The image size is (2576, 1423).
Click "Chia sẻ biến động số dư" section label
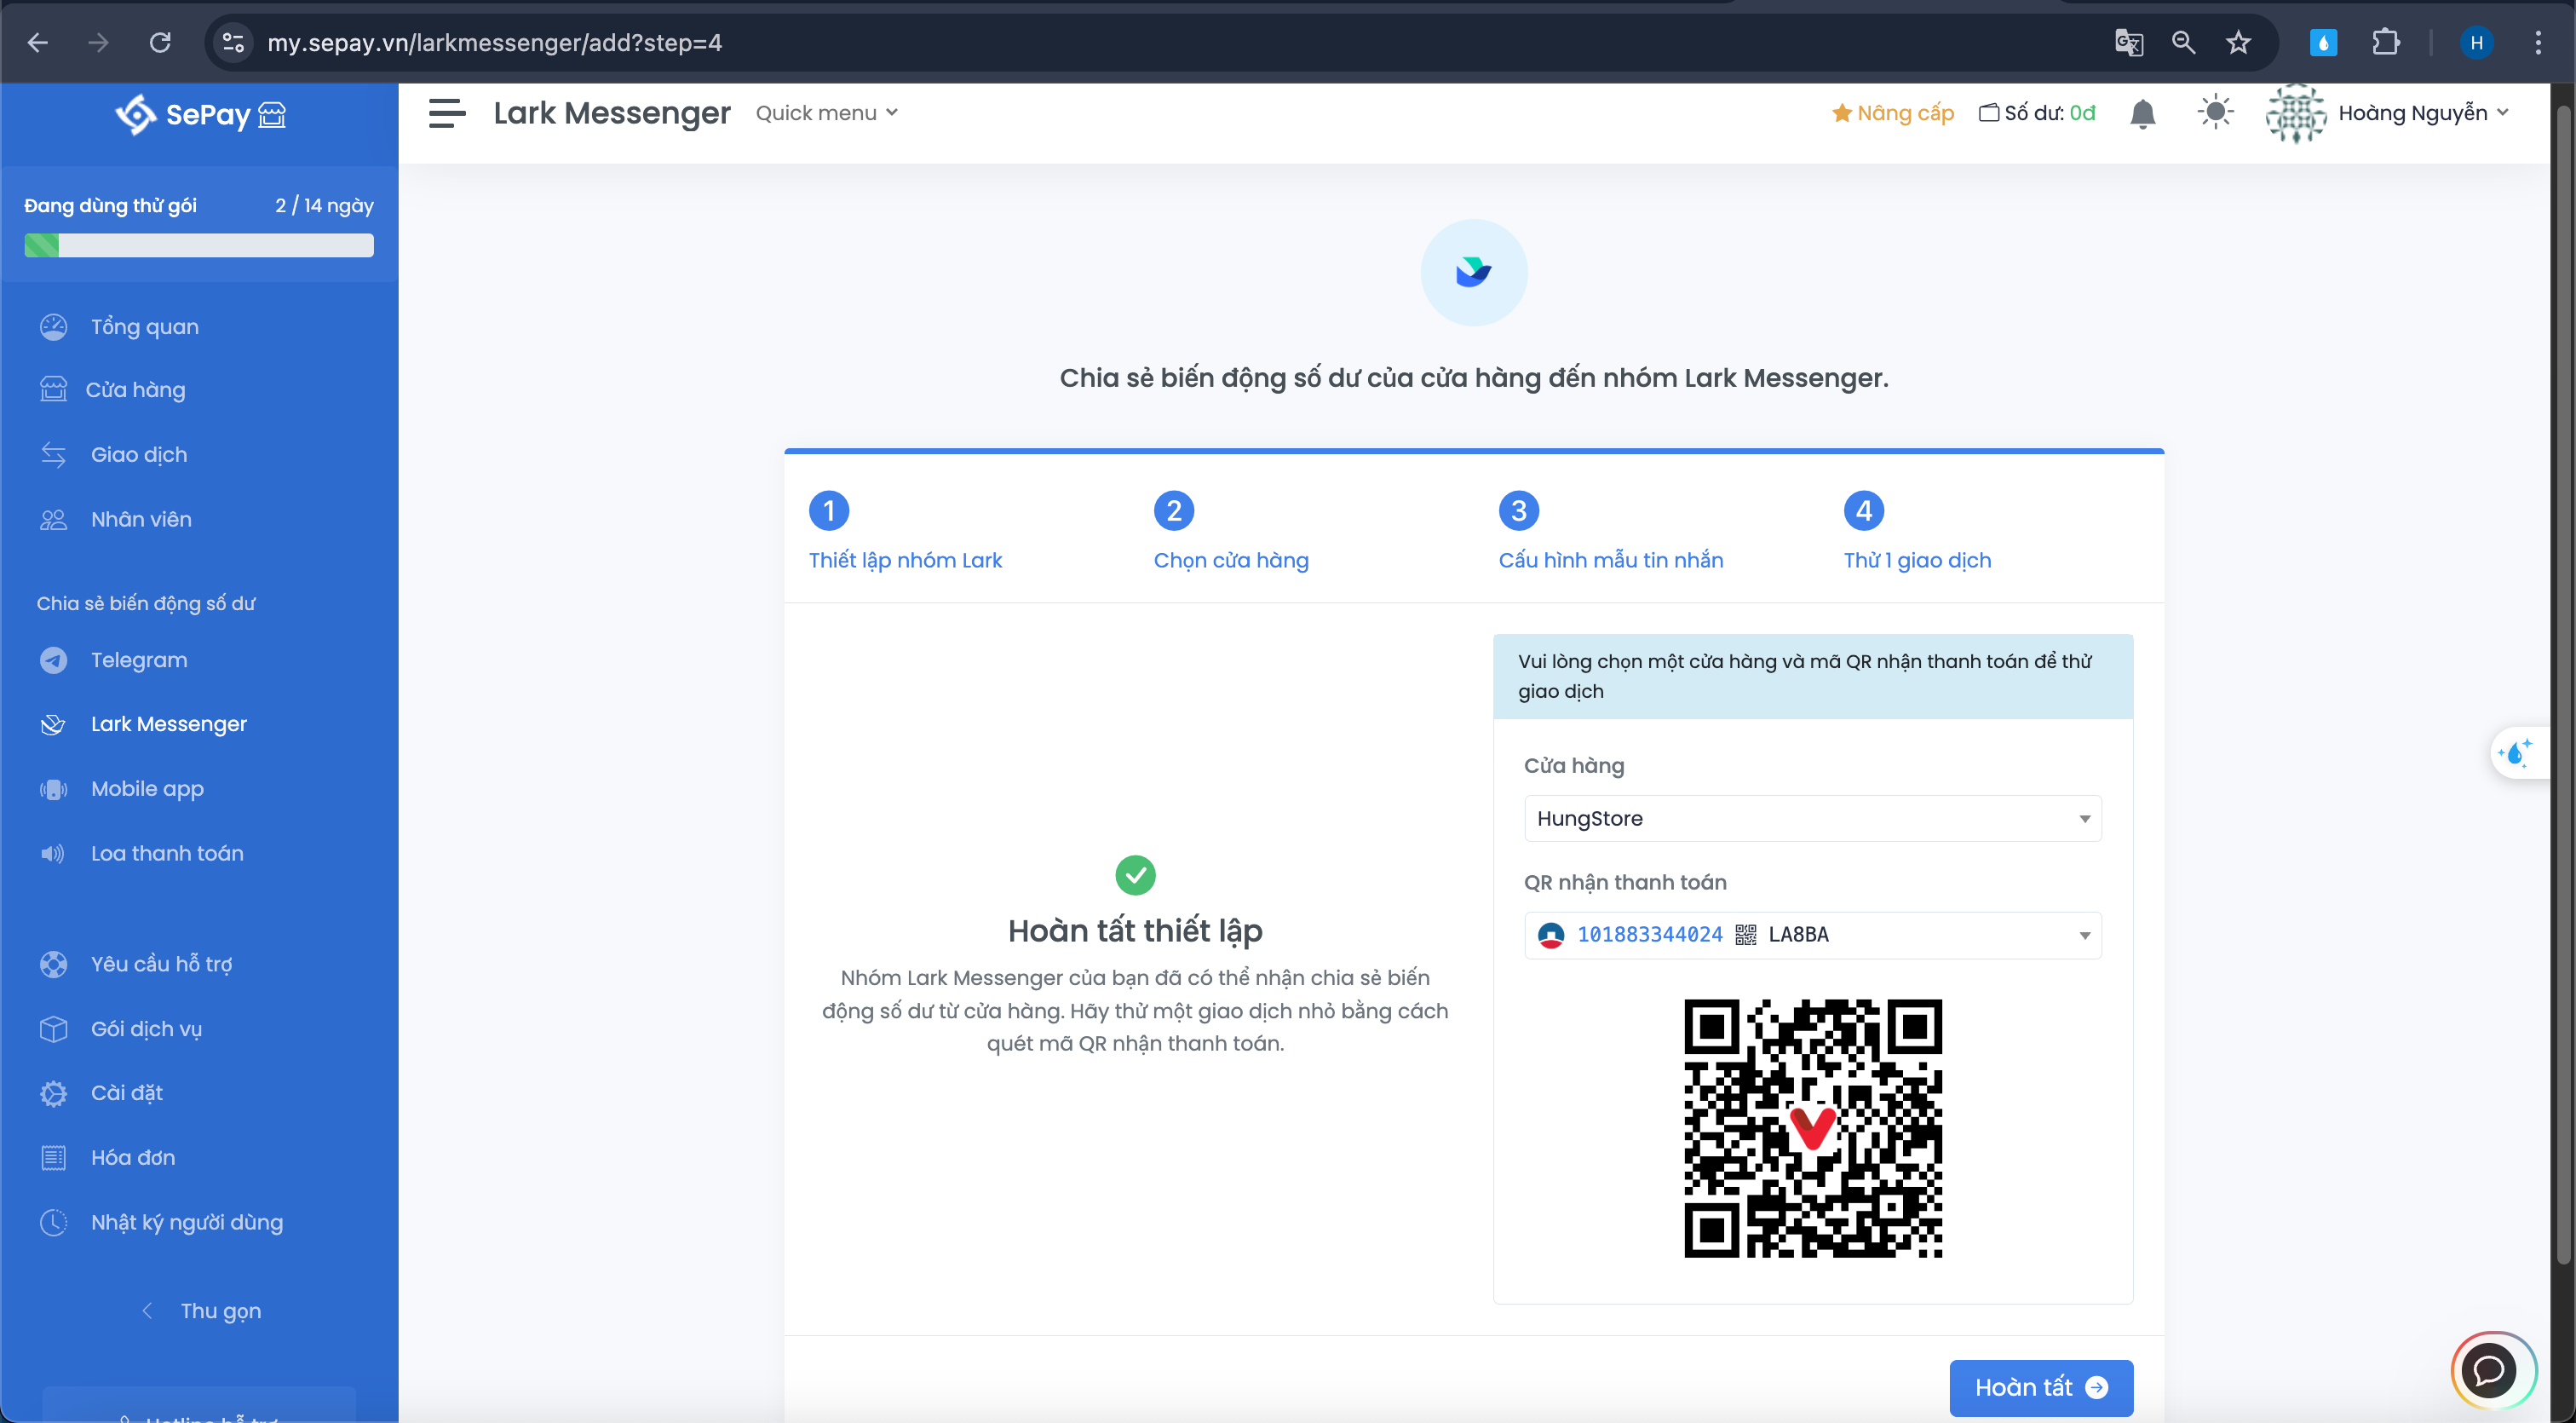[x=146, y=604]
